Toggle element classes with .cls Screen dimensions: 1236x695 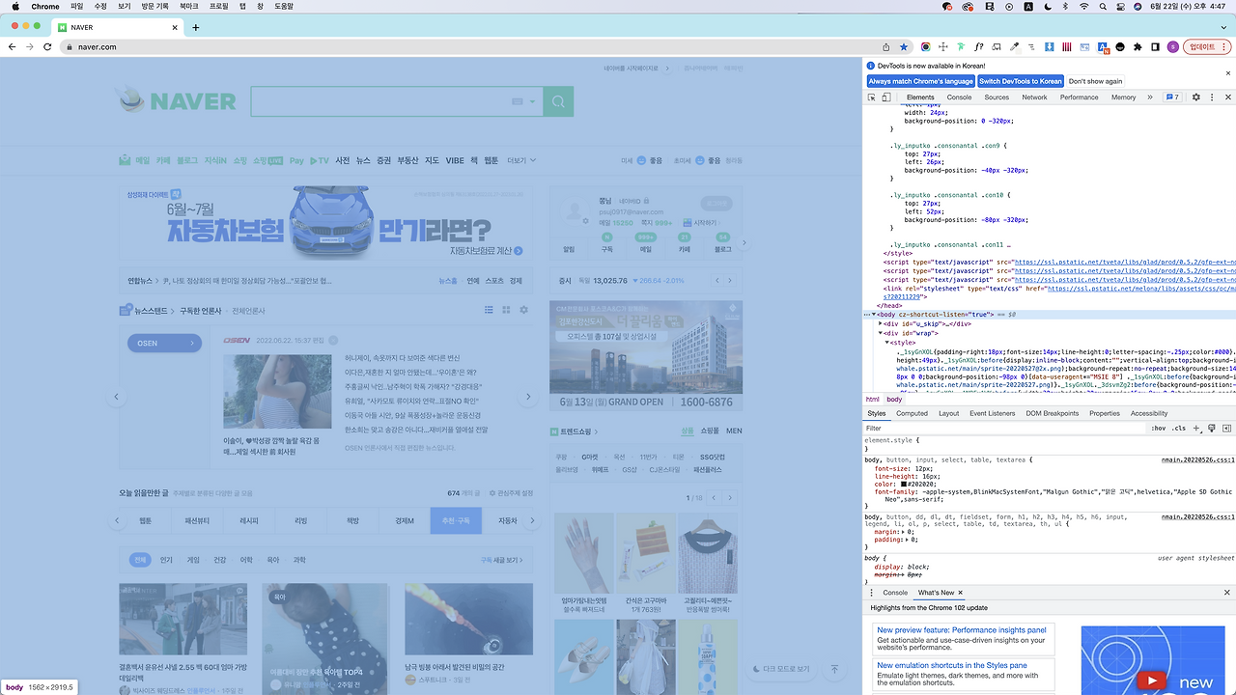(x=1178, y=428)
